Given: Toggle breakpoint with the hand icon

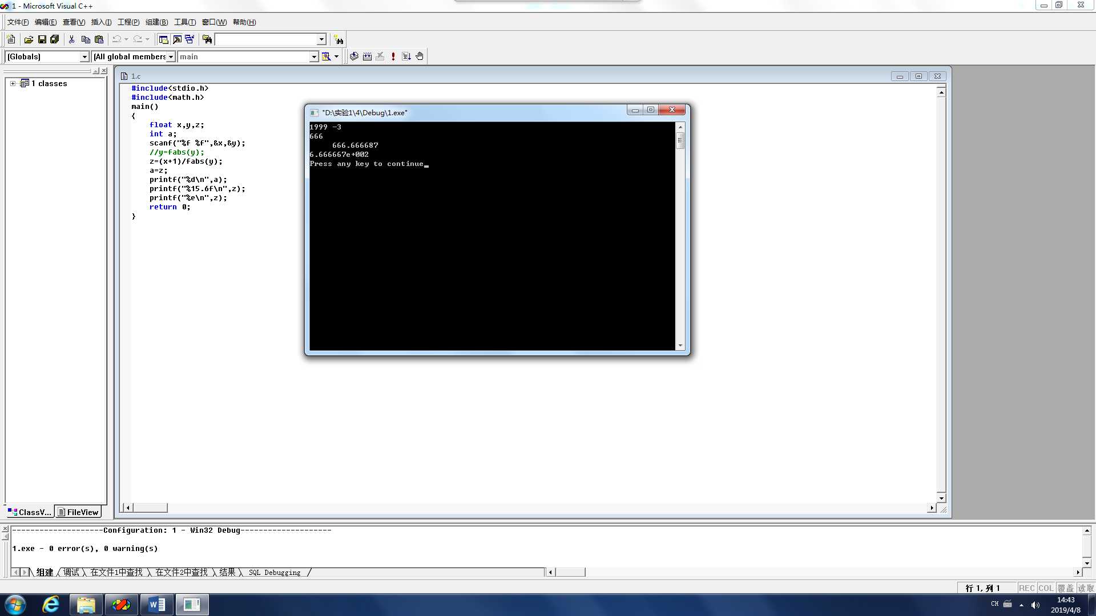Looking at the screenshot, I should coord(420,56).
